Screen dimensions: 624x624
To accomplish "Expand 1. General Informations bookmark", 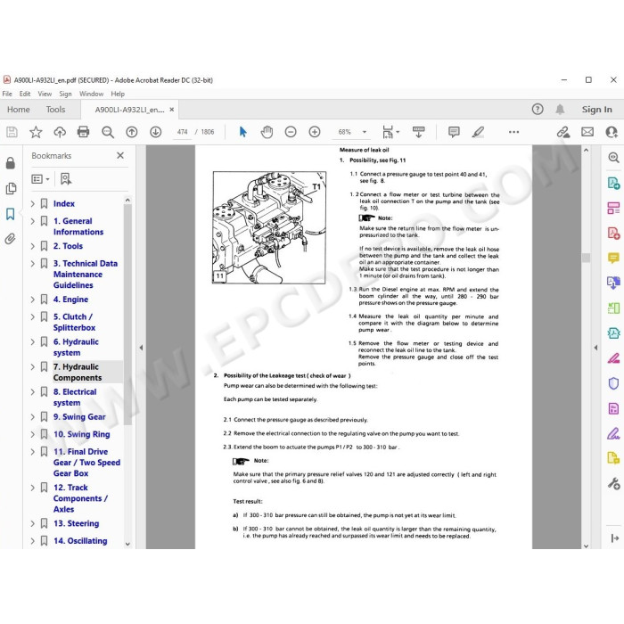I will coord(33,221).
